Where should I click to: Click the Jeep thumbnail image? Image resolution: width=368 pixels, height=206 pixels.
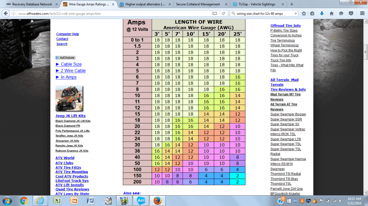pos(69,99)
